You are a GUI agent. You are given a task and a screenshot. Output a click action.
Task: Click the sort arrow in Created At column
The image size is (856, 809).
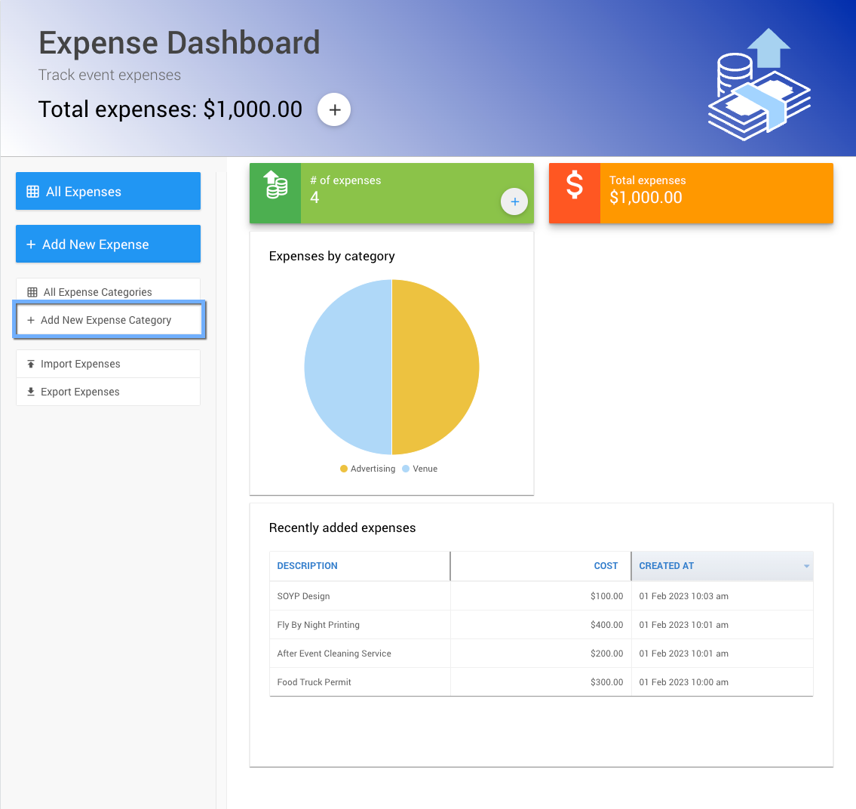click(806, 566)
